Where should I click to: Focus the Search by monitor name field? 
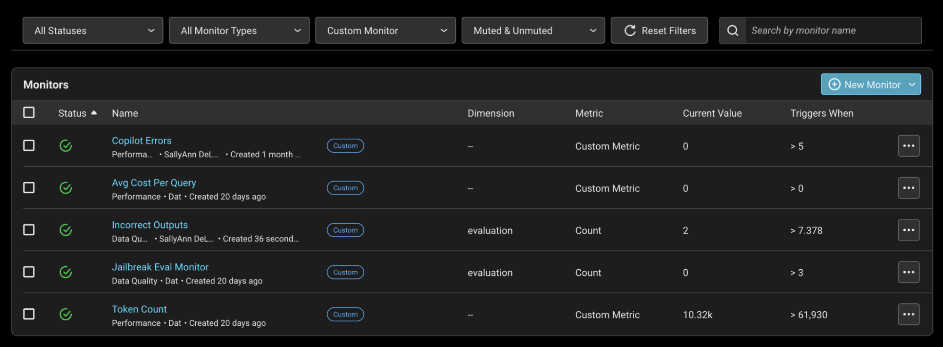point(833,31)
